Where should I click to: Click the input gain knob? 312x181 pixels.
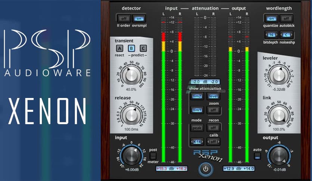click(x=131, y=156)
